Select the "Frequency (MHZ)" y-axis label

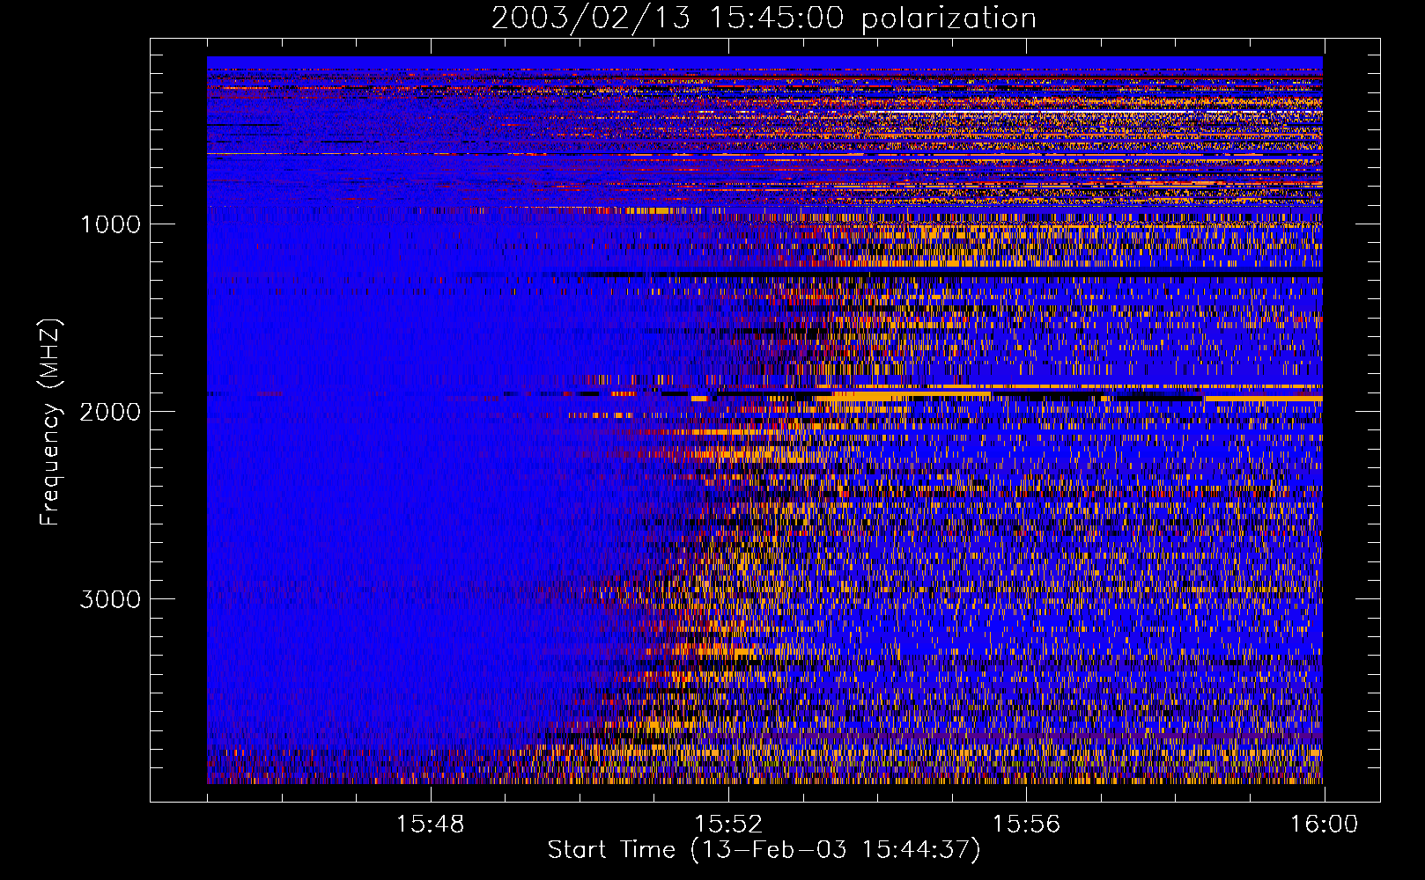(50, 422)
